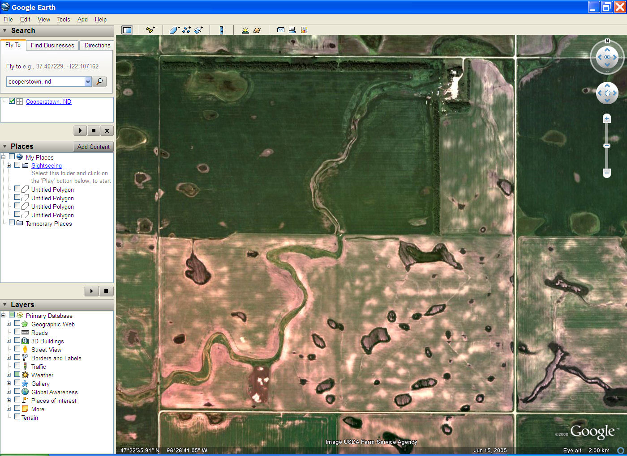627x456 pixels.
Task: Stop tour in the Search results panel
Action: point(94,131)
